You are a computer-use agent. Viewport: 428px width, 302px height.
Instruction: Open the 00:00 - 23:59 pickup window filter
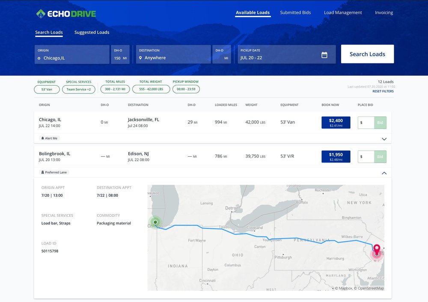pyautogui.click(x=186, y=89)
